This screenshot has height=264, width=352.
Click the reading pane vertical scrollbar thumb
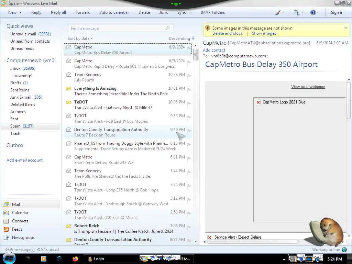pos(349,100)
